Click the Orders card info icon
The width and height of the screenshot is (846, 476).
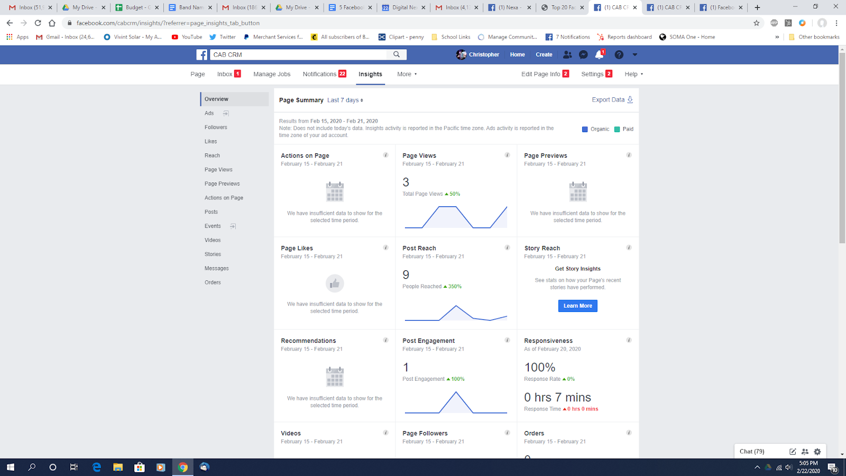(629, 433)
